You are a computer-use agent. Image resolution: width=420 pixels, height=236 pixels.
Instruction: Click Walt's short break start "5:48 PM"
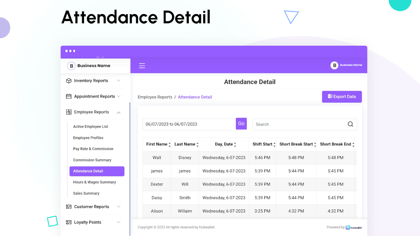tap(296, 158)
